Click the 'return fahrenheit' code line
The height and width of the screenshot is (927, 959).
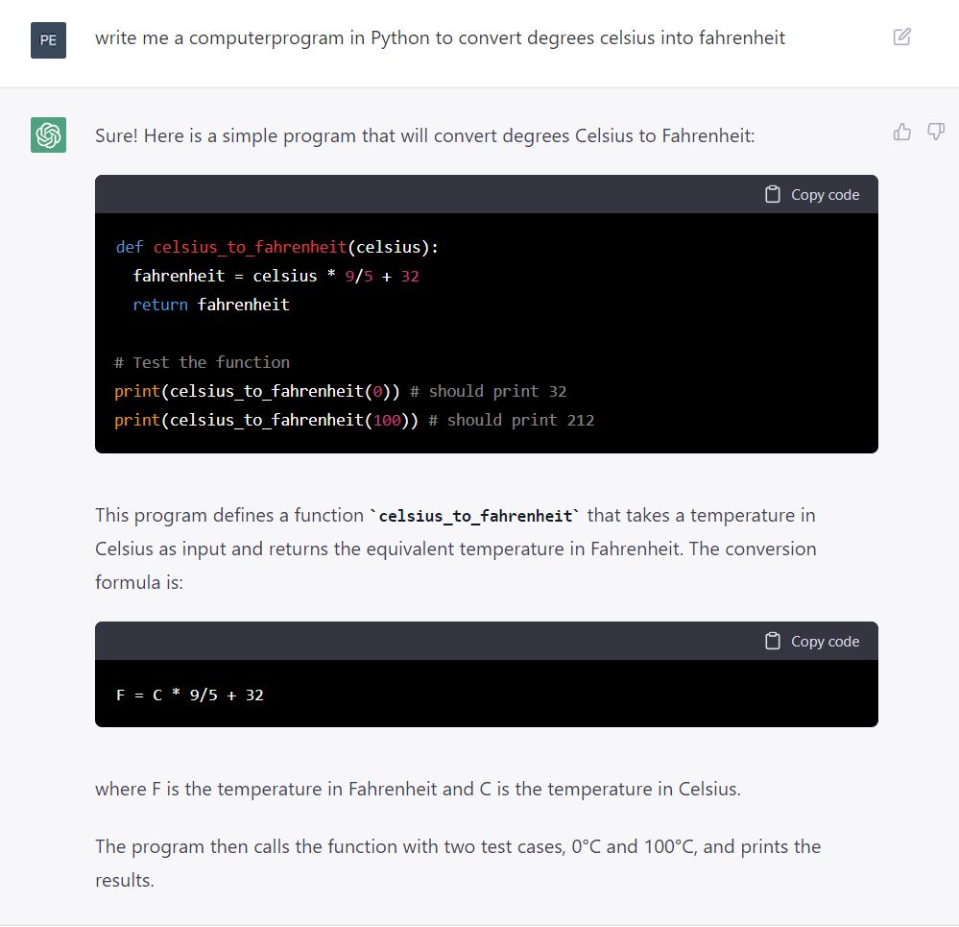[211, 305]
